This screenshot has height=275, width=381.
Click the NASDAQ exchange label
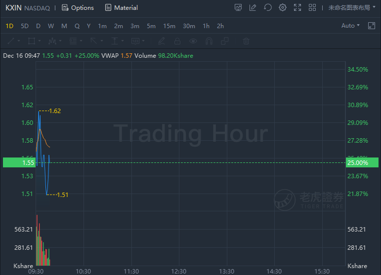tap(37, 8)
